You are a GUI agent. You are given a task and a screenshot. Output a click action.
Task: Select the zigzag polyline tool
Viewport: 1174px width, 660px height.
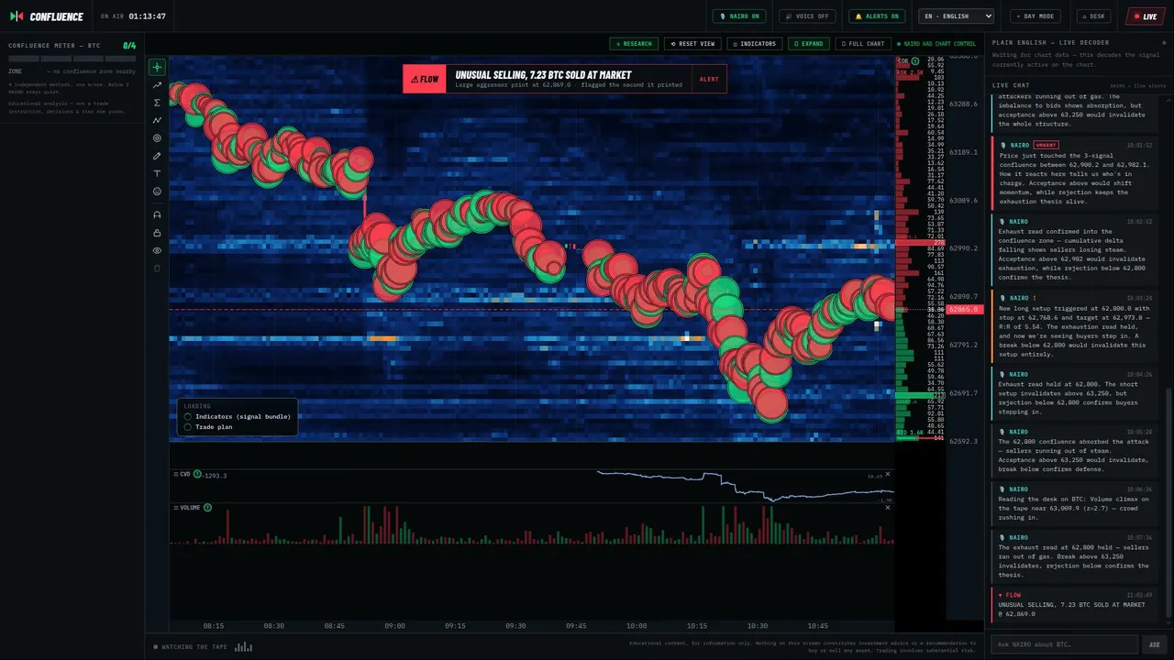(157, 120)
